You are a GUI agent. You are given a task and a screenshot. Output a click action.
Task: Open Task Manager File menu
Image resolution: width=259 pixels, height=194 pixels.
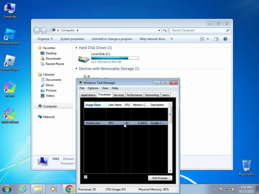pos(82,88)
